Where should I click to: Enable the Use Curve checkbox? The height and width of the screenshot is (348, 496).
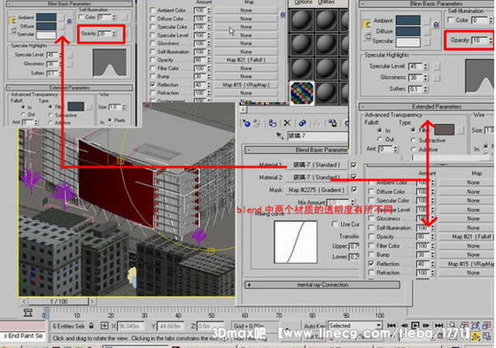(x=335, y=224)
